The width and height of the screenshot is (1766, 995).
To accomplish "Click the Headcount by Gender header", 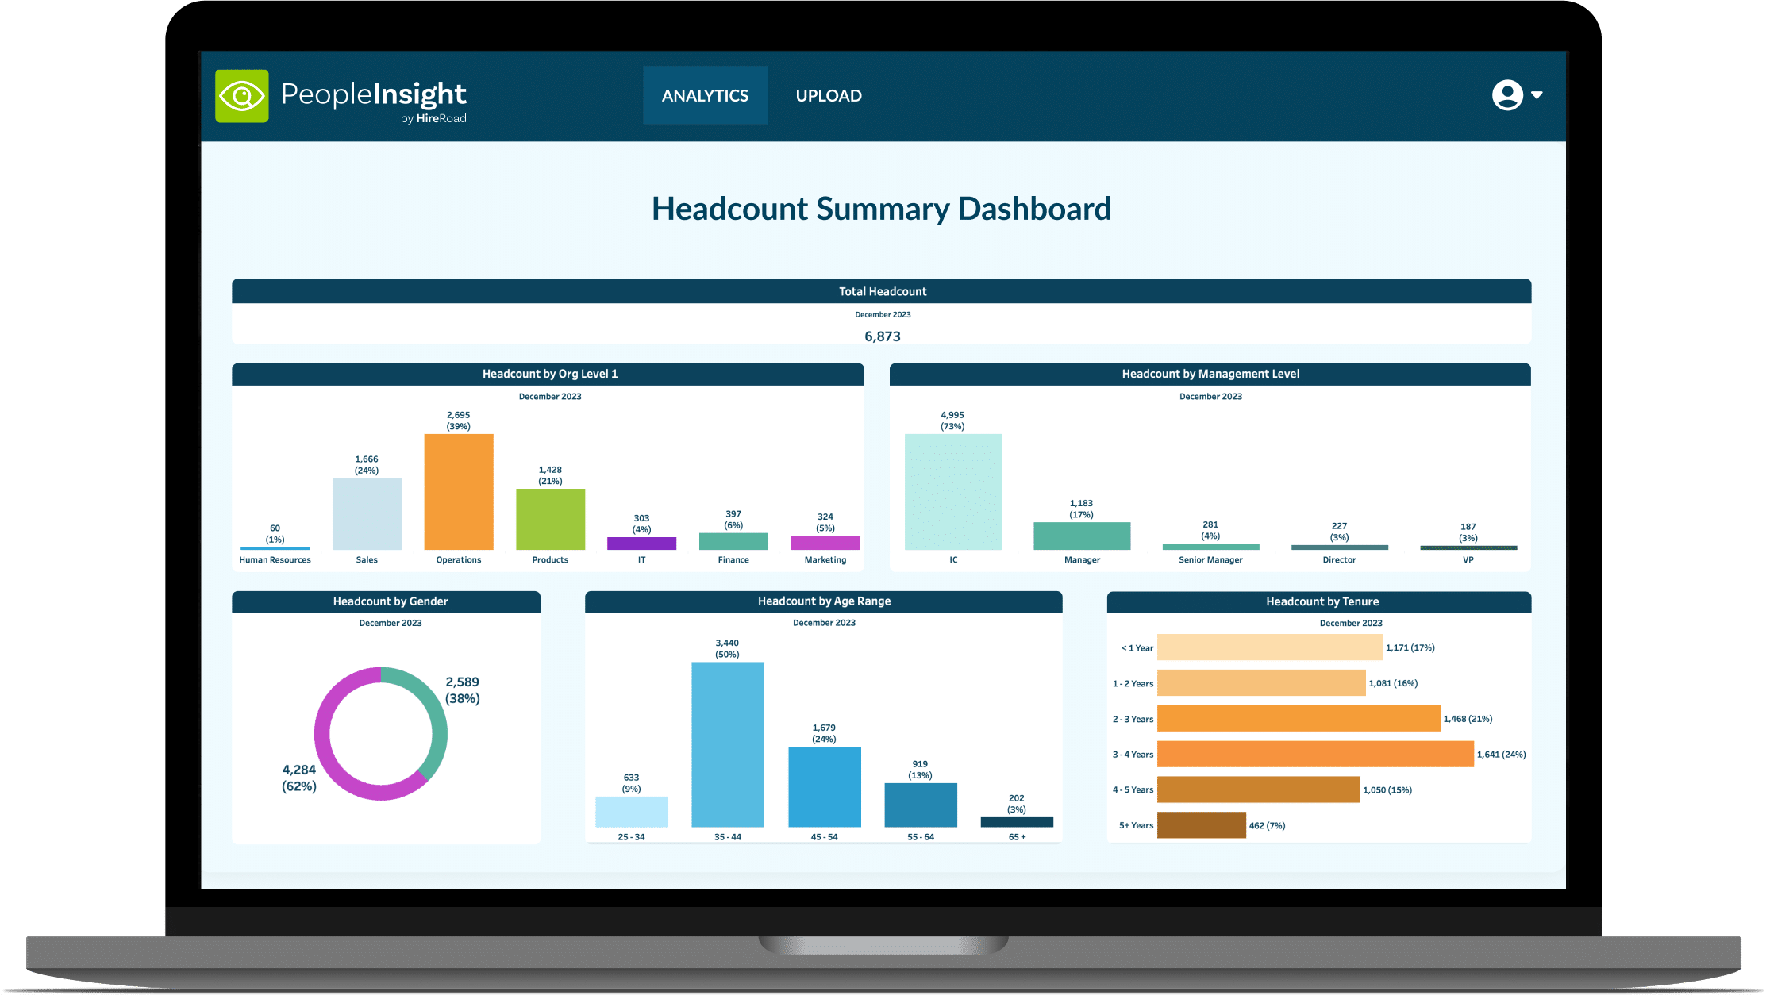I will [387, 601].
